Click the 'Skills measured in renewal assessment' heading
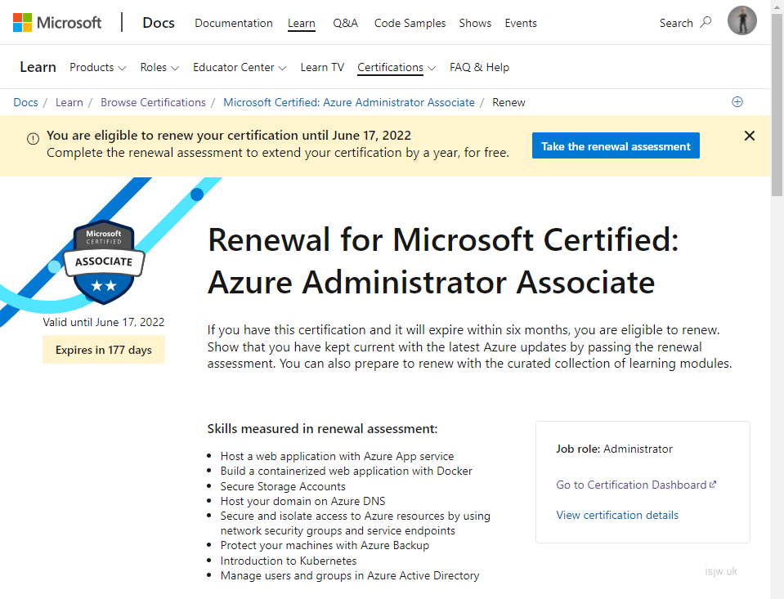784x599 pixels. coord(322,428)
